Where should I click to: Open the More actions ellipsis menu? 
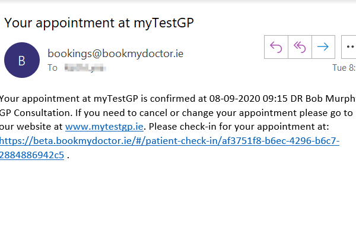[349, 47]
